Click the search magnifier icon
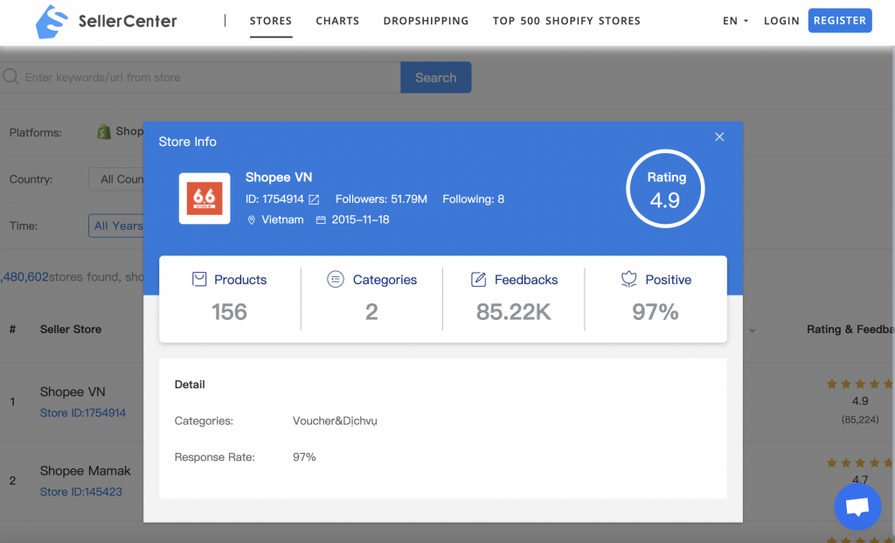Viewport: 895px width, 543px height. coord(10,77)
